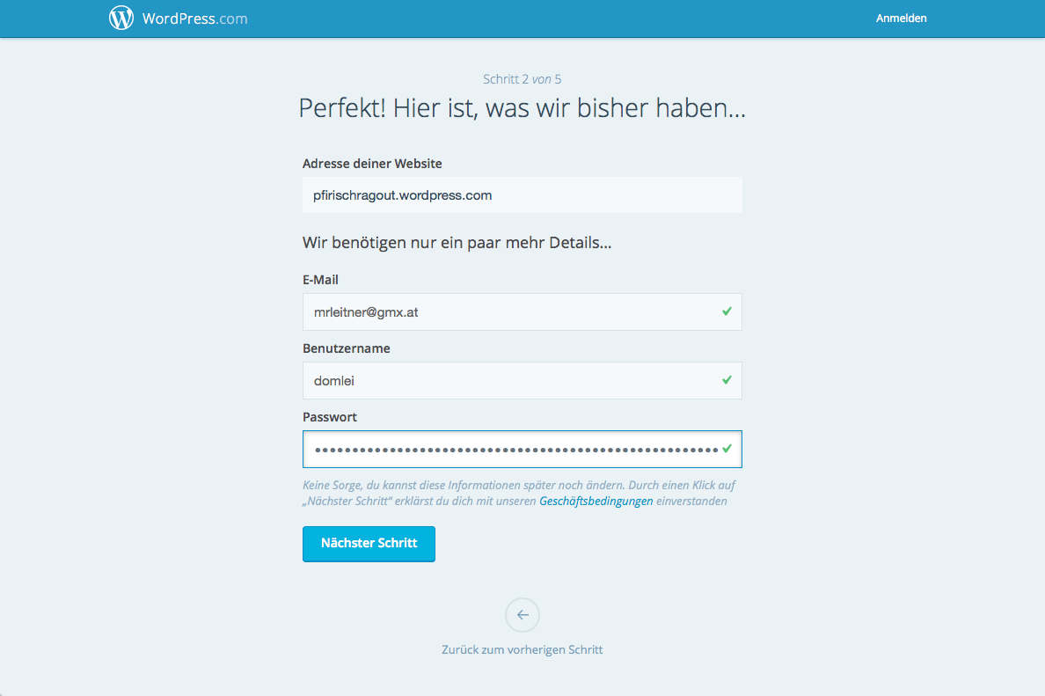Click into the Passwort field
This screenshot has height=696, width=1045.
(x=510, y=450)
